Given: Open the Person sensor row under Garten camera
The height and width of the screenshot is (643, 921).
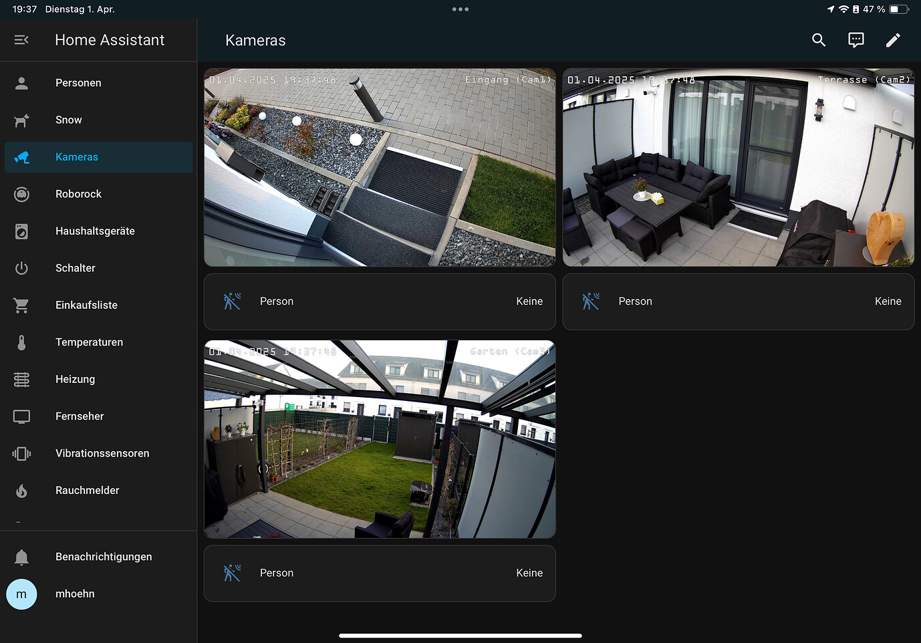Looking at the screenshot, I should coord(380,573).
